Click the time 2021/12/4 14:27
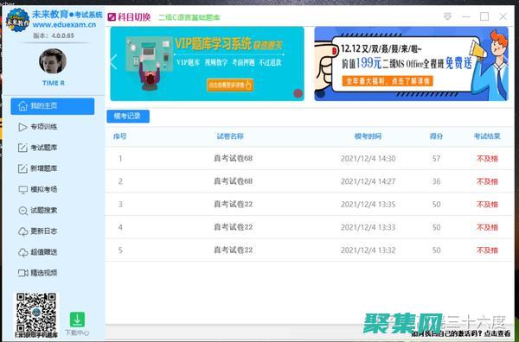Image resolution: width=519 pixels, height=342 pixels. 368,181
